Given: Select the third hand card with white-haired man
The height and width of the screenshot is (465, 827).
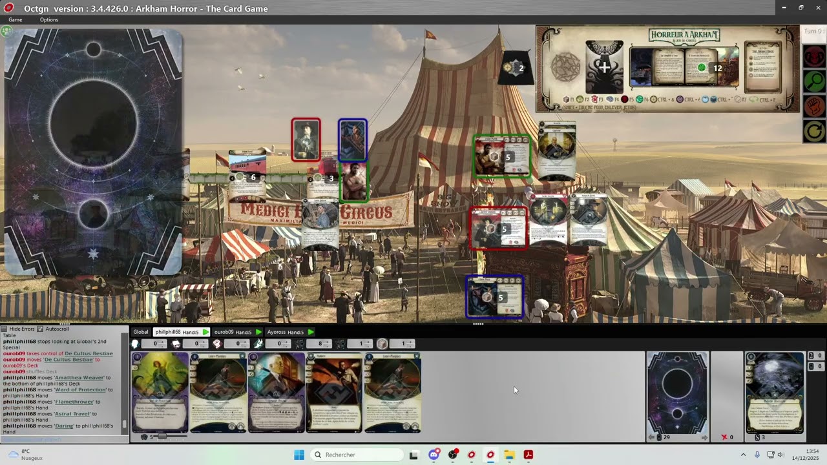Looking at the screenshot, I should [x=277, y=392].
